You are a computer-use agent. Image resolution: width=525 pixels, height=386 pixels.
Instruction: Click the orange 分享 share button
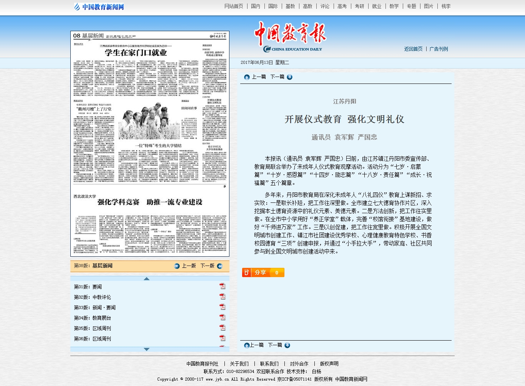[263, 272]
